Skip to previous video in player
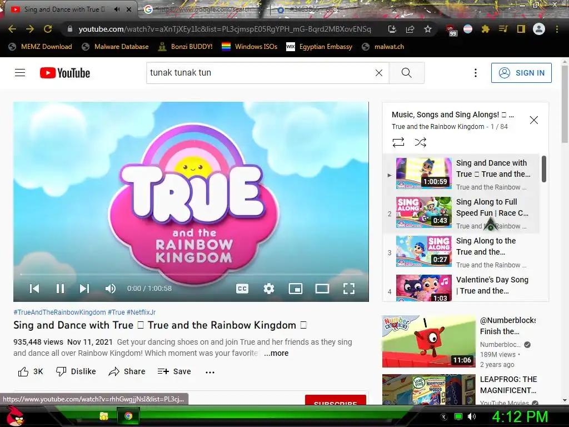Screen dimensions: 569x427 point(34,289)
